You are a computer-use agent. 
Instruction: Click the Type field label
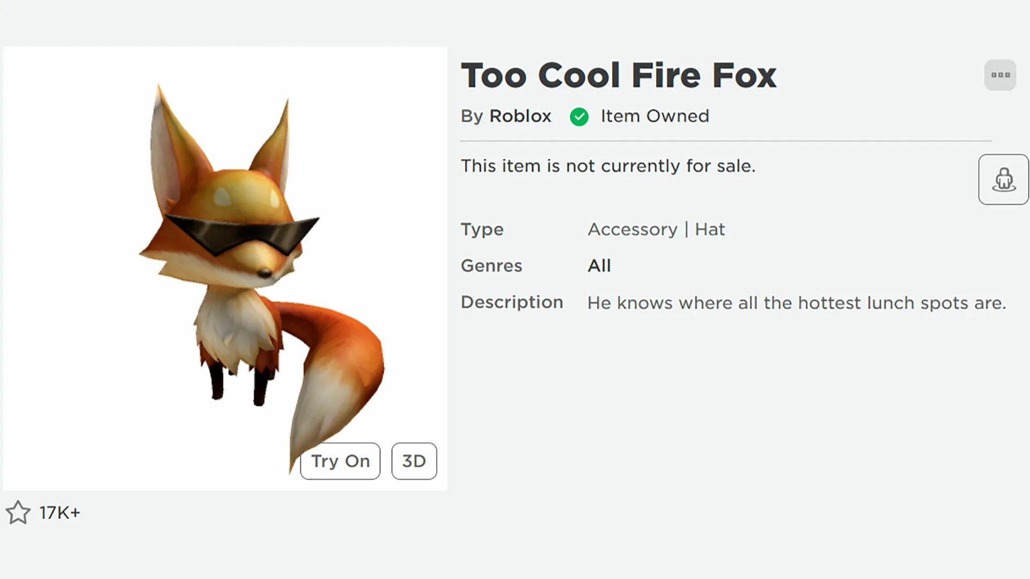click(x=482, y=229)
